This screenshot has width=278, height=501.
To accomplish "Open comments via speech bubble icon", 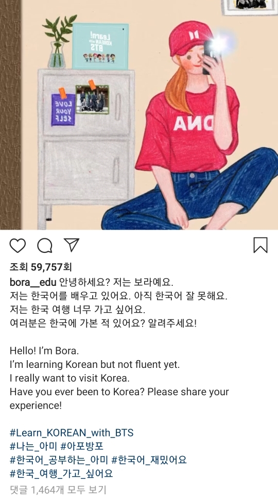I will 45,246.
